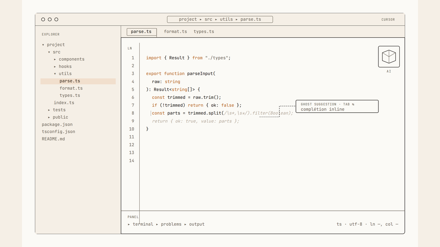Click the CURSOR label in title bar
The height and width of the screenshot is (247, 440).
(x=388, y=20)
